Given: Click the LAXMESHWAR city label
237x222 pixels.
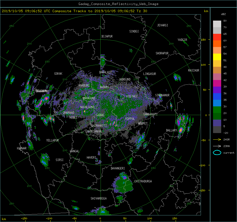Looking at the screenshot, I should click(93, 131).
